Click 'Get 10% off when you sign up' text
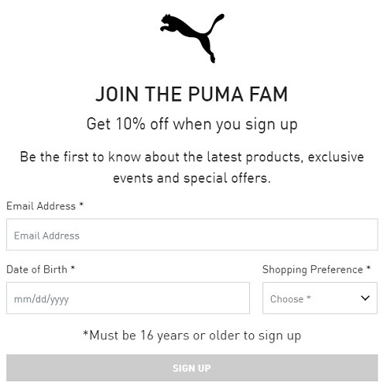The image size is (387, 389). tap(192, 124)
